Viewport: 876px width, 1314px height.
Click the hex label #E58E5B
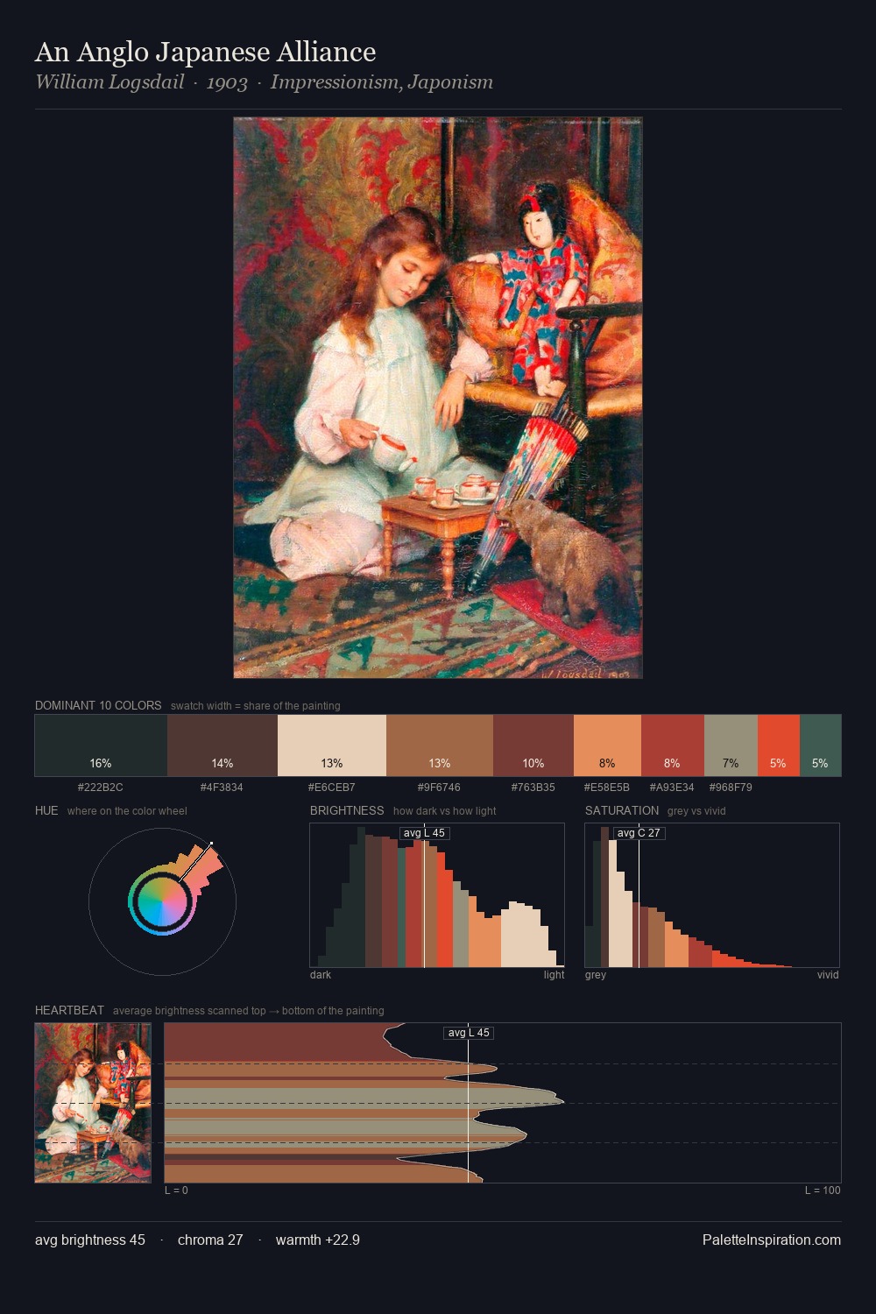tap(607, 787)
